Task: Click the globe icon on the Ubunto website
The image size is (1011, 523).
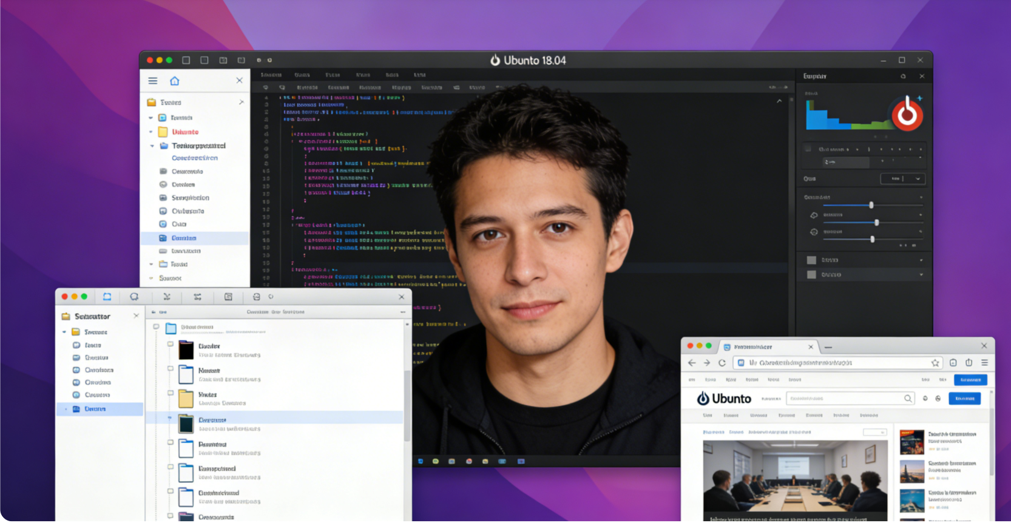Action: [938, 399]
